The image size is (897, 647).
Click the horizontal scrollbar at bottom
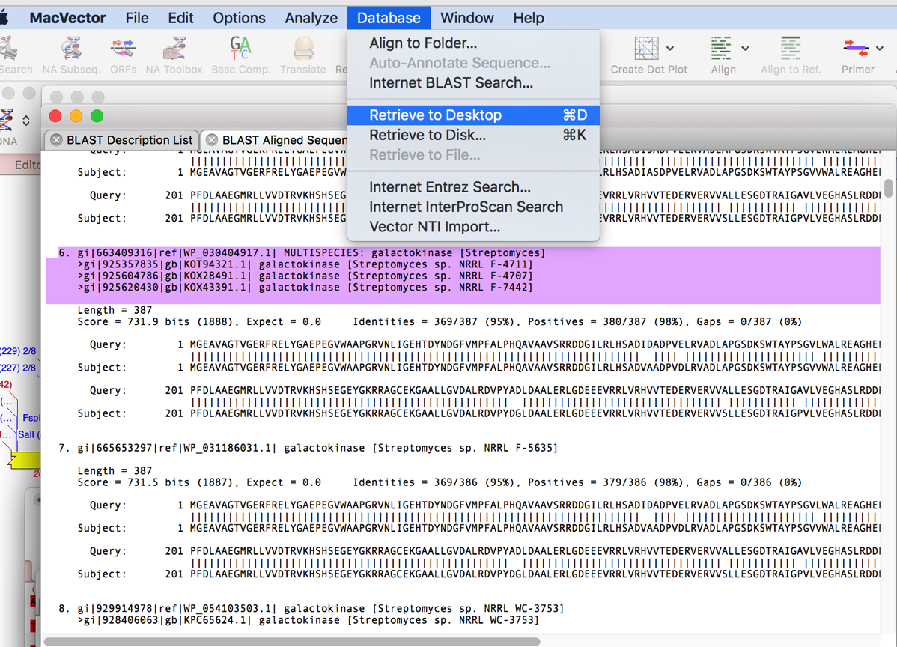(292, 642)
